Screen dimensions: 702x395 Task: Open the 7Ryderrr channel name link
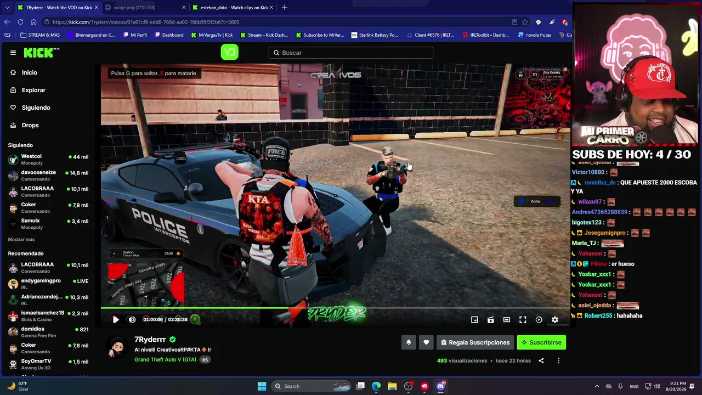click(x=150, y=340)
